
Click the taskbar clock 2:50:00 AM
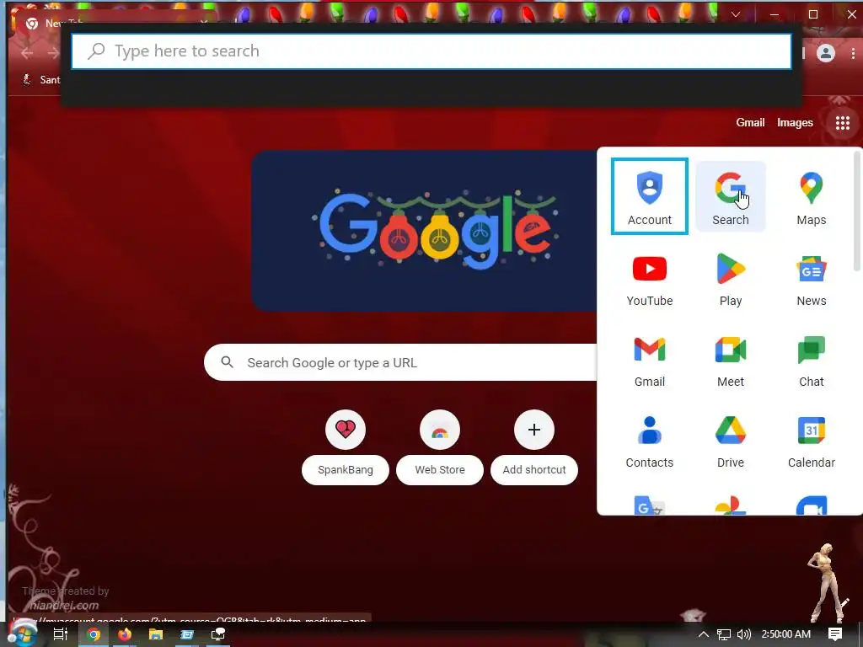(786, 634)
